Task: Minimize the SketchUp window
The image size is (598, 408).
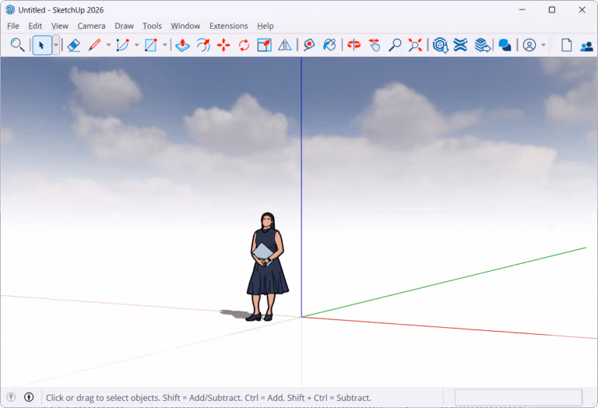Action: (x=522, y=9)
